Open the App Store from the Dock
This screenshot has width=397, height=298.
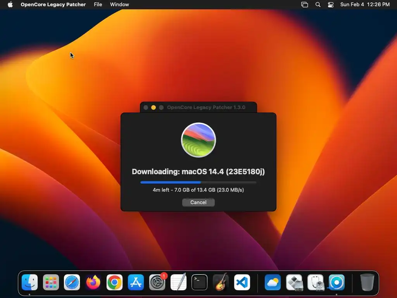[x=136, y=282]
